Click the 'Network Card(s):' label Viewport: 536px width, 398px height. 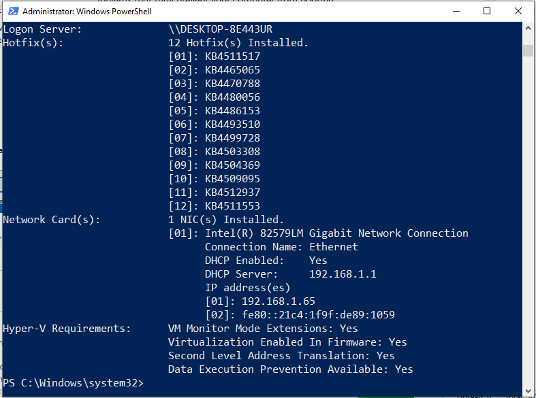pyautogui.click(x=52, y=220)
